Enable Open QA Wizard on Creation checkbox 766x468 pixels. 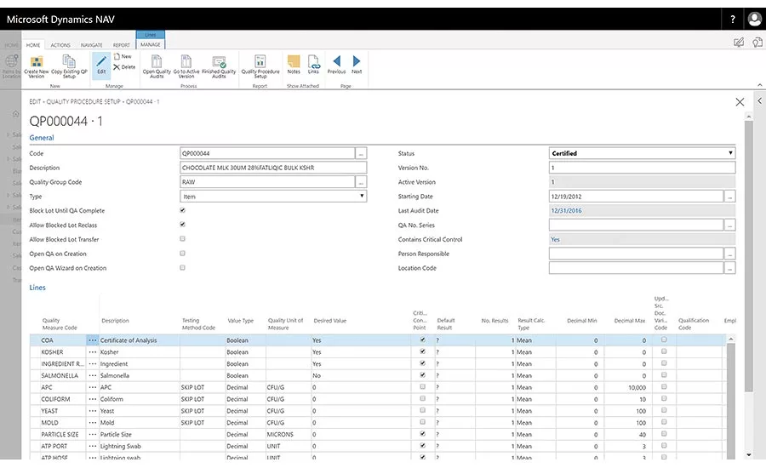[182, 268]
